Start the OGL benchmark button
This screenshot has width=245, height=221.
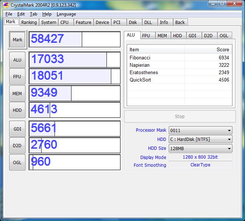pos(17,162)
